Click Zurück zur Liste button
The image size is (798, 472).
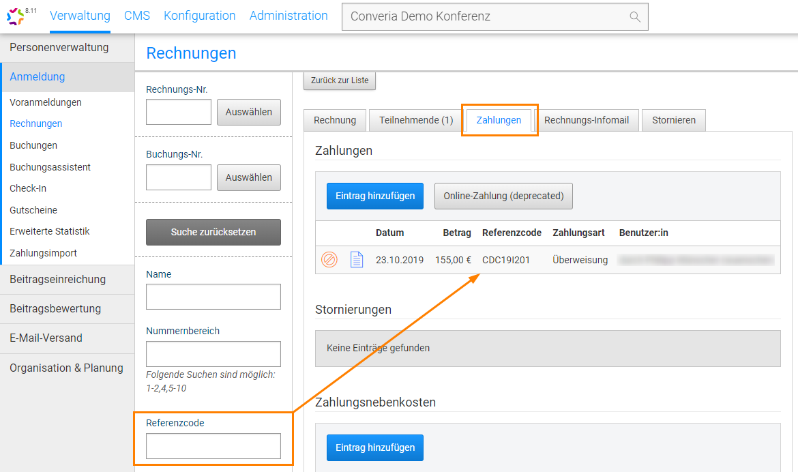click(339, 80)
